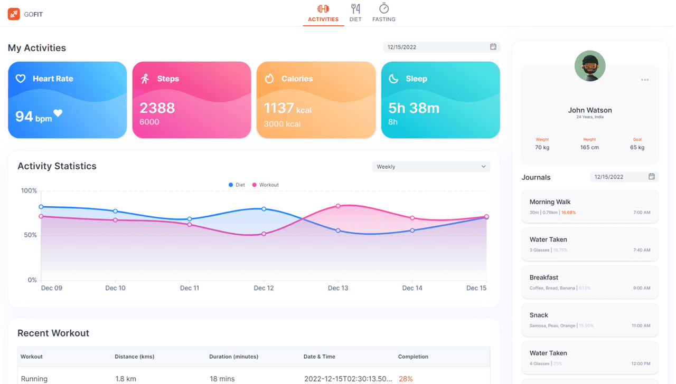
Task: Click the 18 mins duration cell
Action: pos(222,379)
